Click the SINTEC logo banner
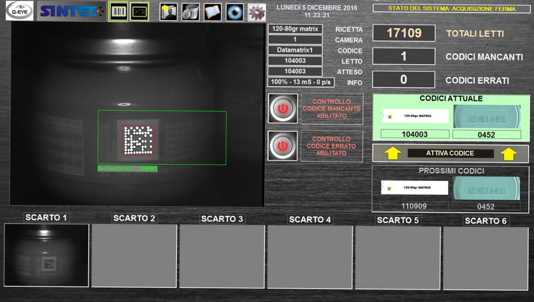Image resolution: width=534 pixels, height=302 pixels. pyautogui.click(x=71, y=11)
